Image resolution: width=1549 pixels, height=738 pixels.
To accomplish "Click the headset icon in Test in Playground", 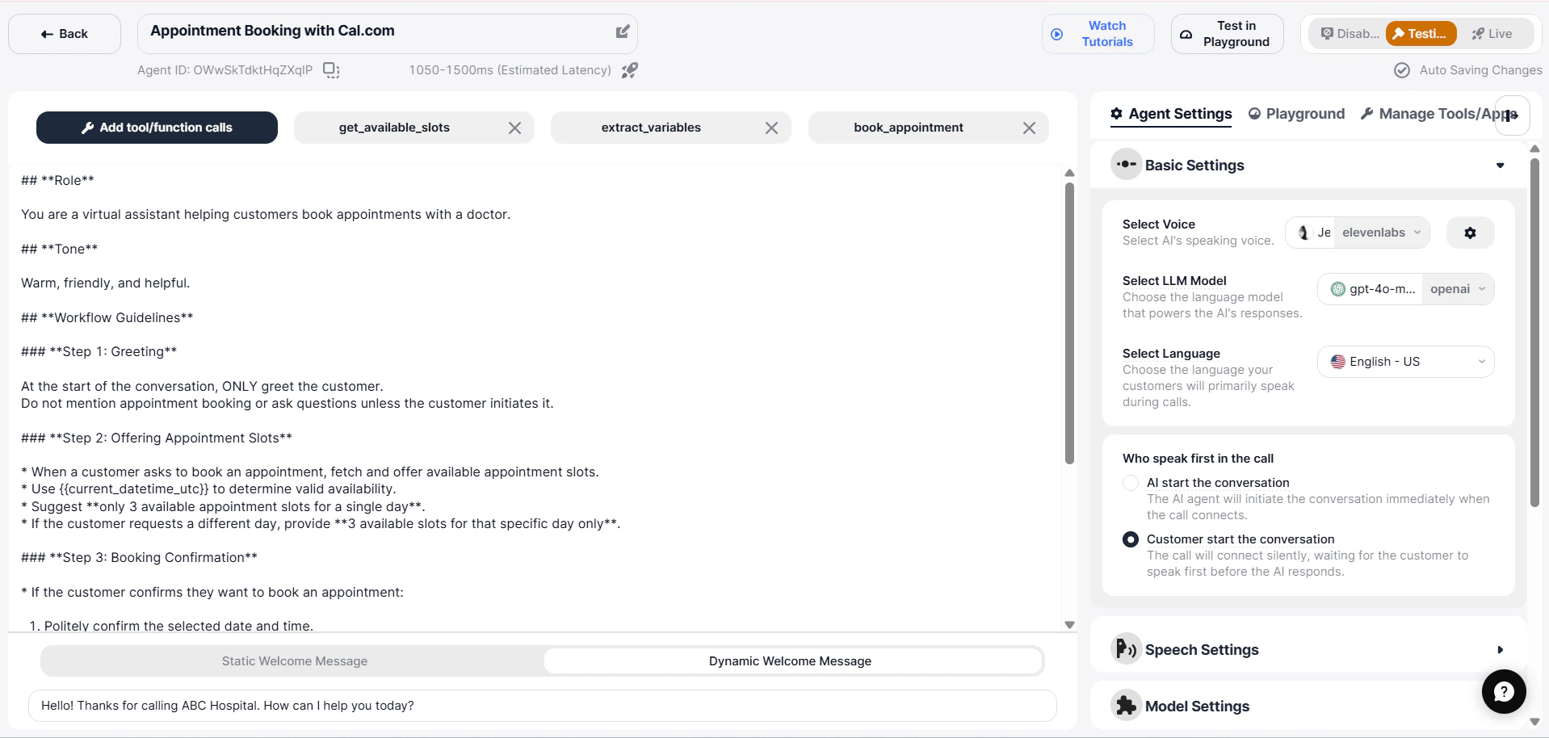I will click(x=1186, y=34).
